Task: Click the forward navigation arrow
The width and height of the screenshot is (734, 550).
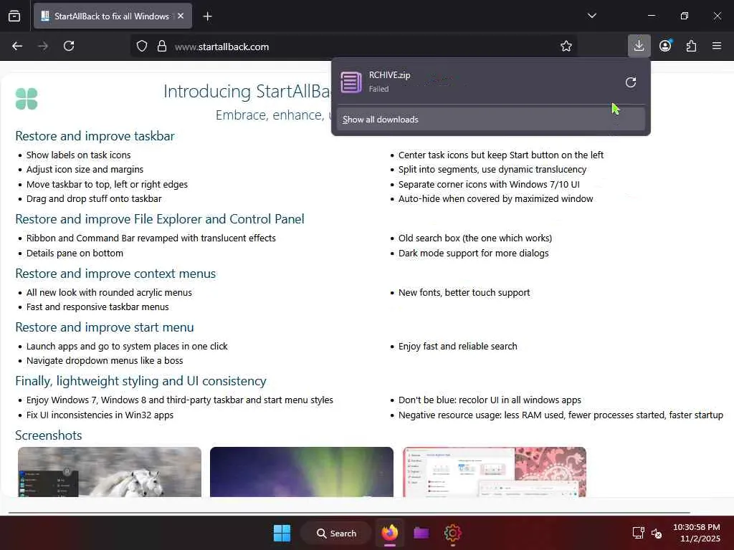Action: pos(43,46)
